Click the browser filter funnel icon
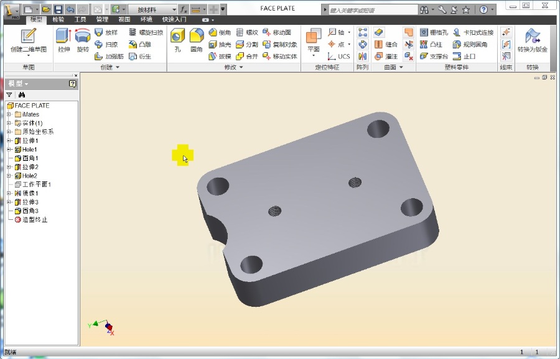Image resolution: width=560 pixels, height=359 pixels. point(9,95)
